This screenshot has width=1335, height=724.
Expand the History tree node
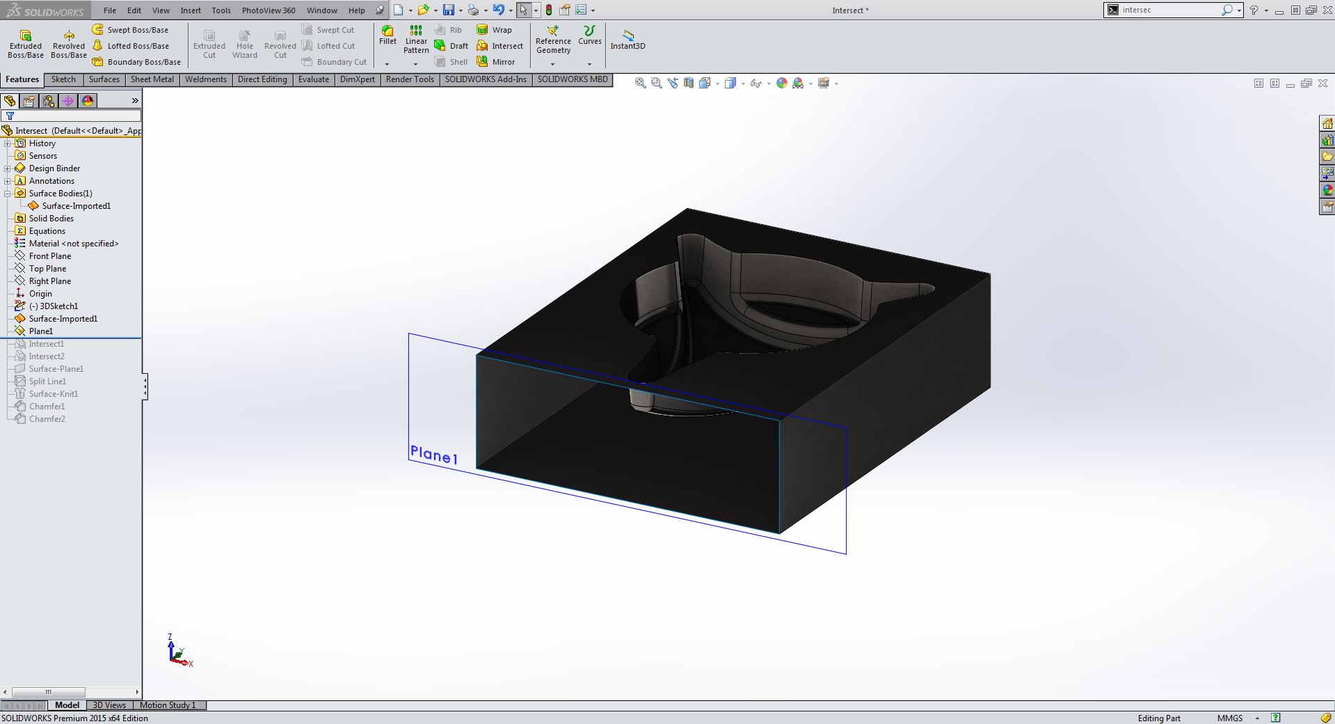coord(8,143)
